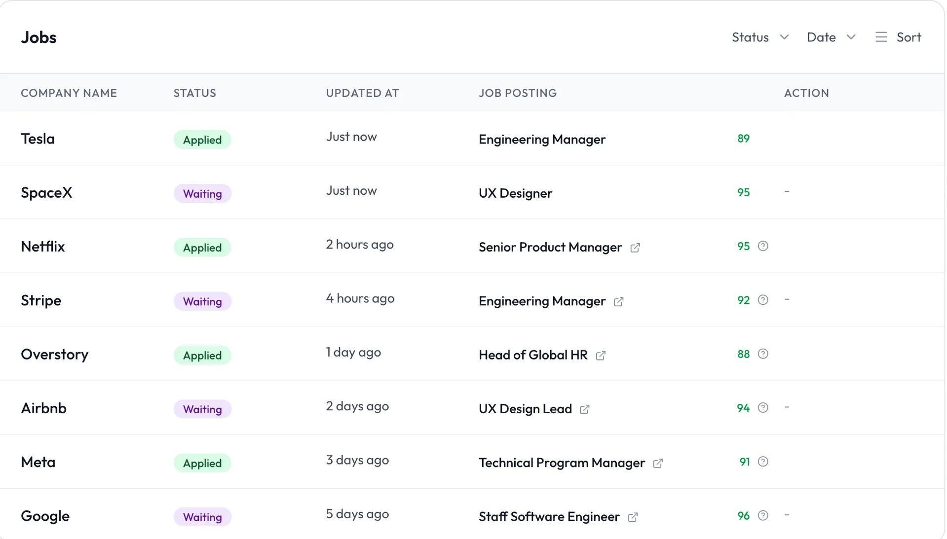Click the Company Name column header
The height and width of the screenshot is (539, 947).
(x=69, y=93)
